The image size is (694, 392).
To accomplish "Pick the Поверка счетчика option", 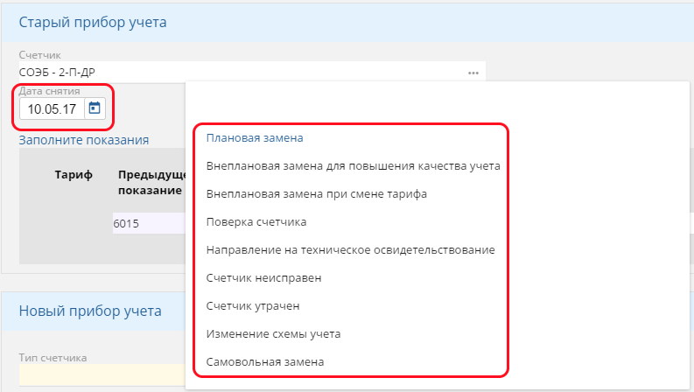I will (256, 222).
